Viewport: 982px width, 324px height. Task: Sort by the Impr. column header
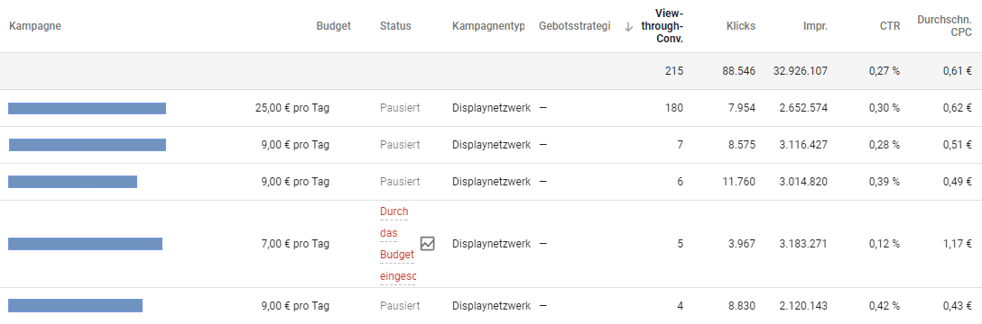point(815,26)
